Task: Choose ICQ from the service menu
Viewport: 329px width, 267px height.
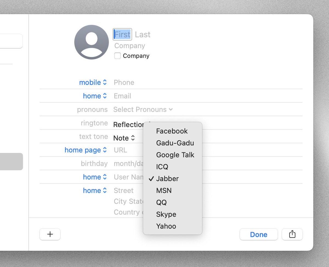Action: coord(172,167)
